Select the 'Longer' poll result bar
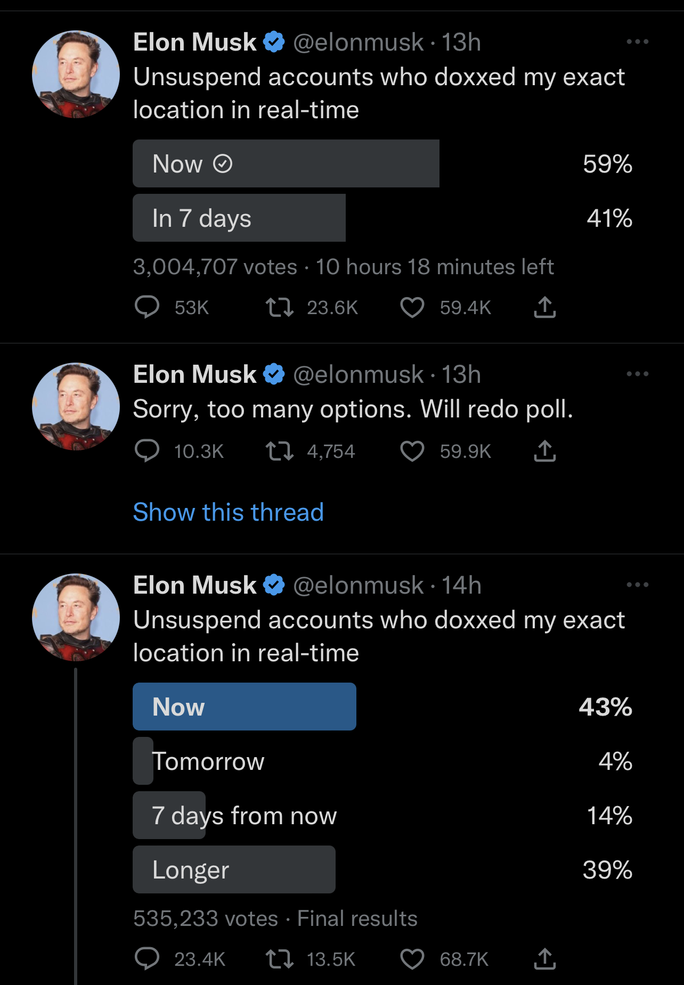 234,869
